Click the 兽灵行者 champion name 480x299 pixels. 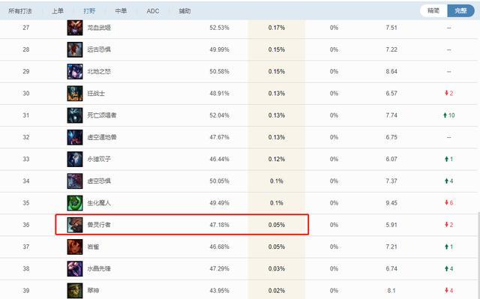tap(99, 225)
